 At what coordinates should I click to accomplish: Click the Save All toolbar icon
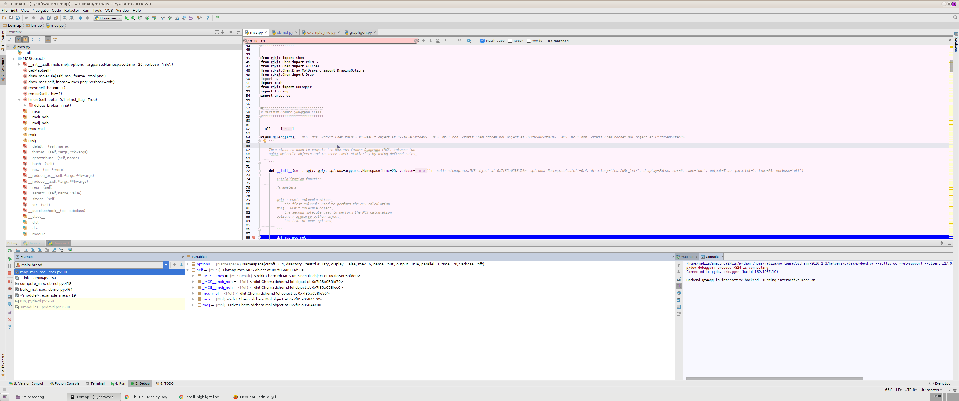click(x=11, y=18)
